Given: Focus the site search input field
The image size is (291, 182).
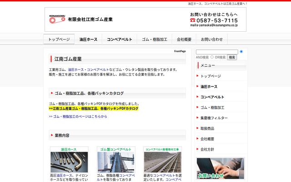Looking at the screenshot, I should (x=217, y=52).
